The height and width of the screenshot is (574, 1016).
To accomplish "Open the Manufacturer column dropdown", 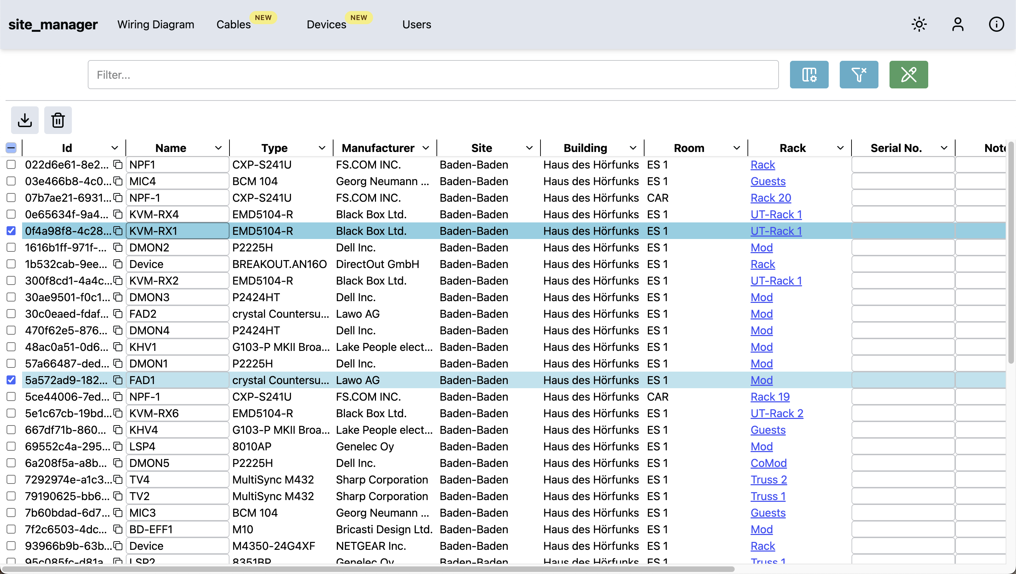I will coord(425,148).
